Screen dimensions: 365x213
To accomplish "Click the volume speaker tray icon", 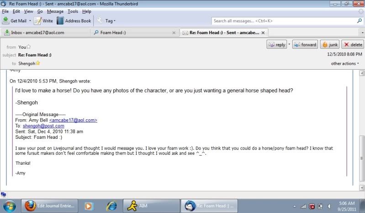I will click(x=329, y=206).
